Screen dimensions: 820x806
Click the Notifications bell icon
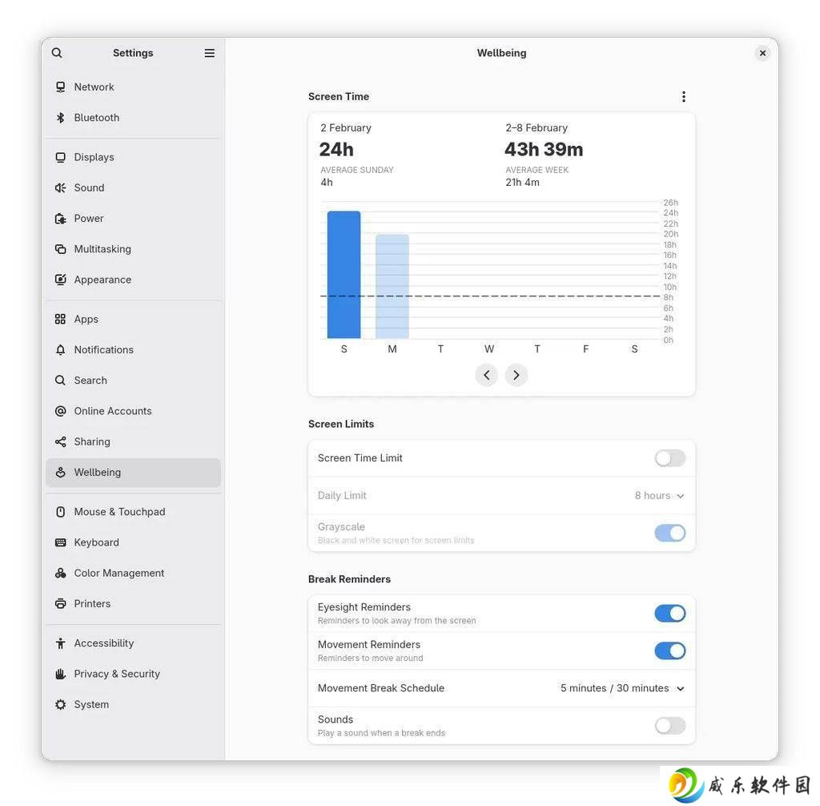pos(61,349)
